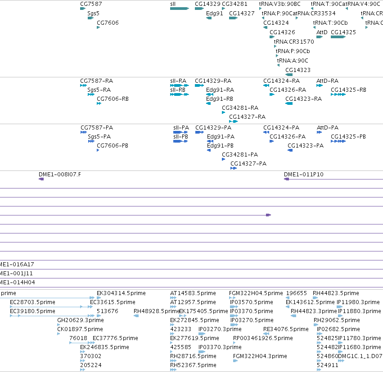The width and height of the screenshot is (383, 372).
Task: Select the DME1-011P10 BAC label
Action: [x=304, y=175]
